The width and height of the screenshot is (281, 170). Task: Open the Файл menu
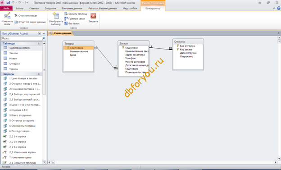(6, 8)
